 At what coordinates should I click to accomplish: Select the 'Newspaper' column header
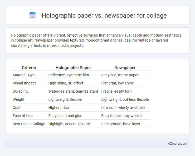pyautogui.click(x=125, y=68)
